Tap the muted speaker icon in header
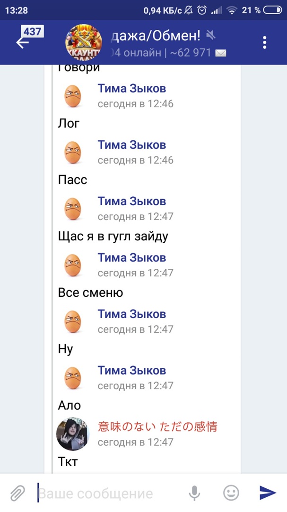The height and width of the screenshot is (512, 287). coord(211,35)
